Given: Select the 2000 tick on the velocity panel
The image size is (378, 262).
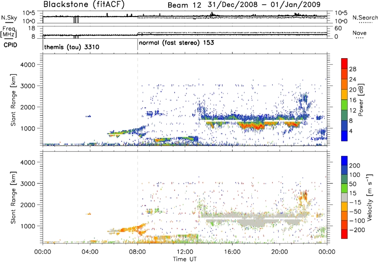Looking at the screenshot, I should pyautogui.click(x=27, y=205).
